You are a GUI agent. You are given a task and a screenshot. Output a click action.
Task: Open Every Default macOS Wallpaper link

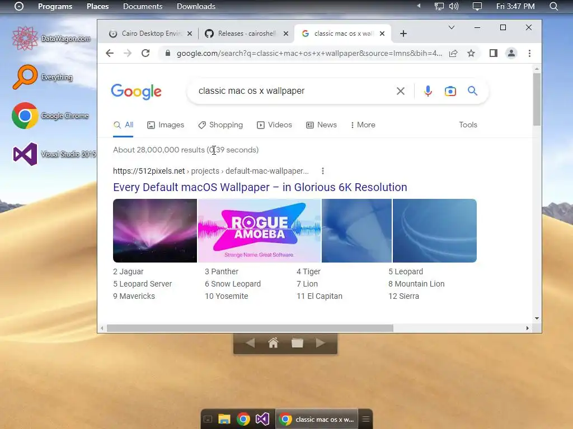tap(260, 187)
